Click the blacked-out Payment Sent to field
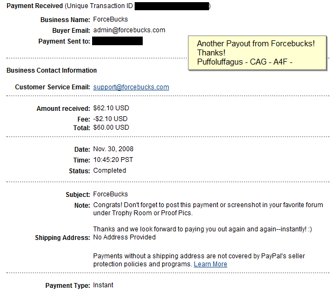 click(117, 41)
